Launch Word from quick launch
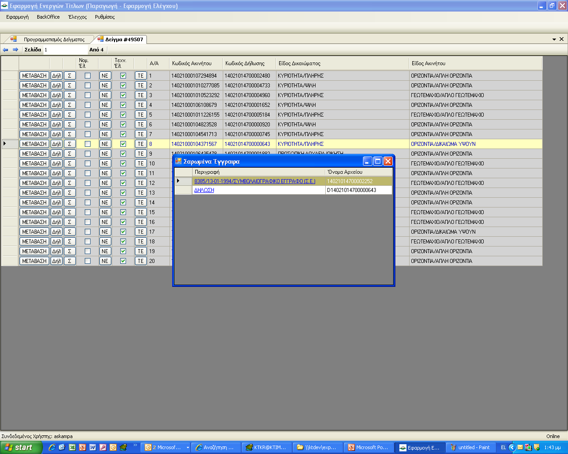The image size is (568, 454). click(92, 447)
